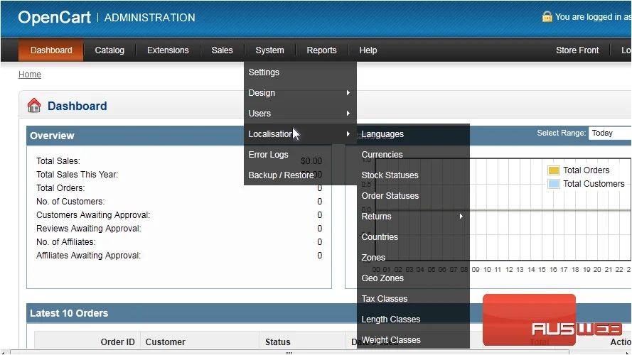Open the Dashboard tab

pyautogui.click(x=51, y=50)
